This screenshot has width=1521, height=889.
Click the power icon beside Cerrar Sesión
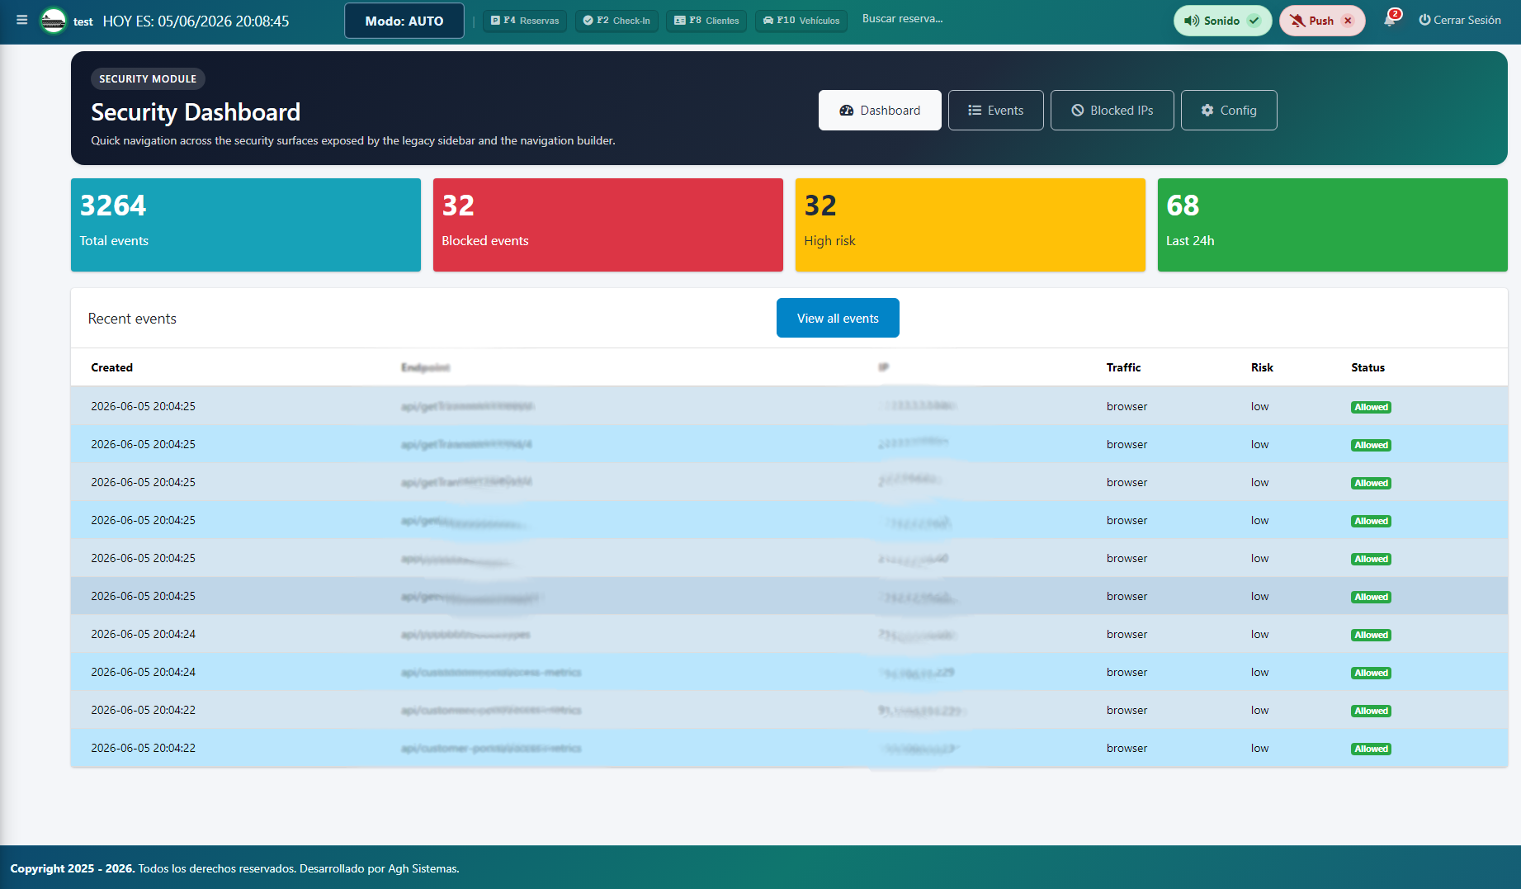(1424, 20)
